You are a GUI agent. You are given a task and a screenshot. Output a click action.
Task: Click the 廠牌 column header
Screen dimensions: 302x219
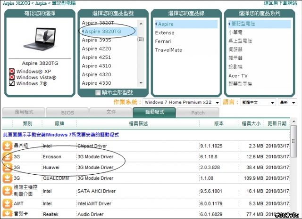click(x=59, y=123)
